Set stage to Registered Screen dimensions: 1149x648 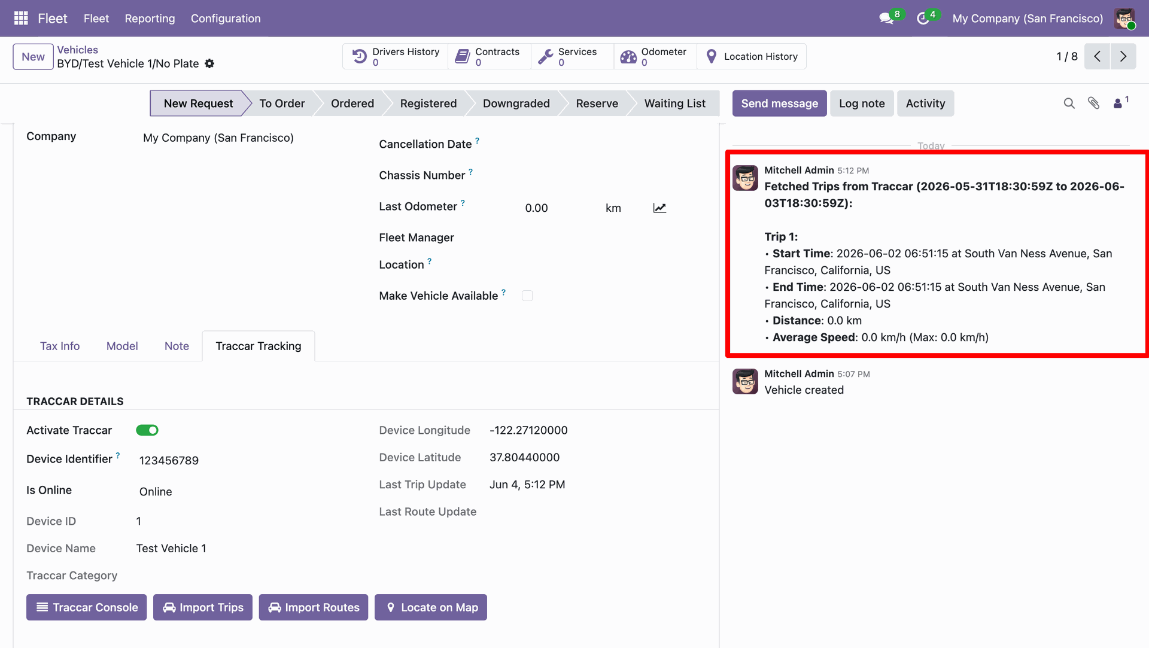click(428, 104)
